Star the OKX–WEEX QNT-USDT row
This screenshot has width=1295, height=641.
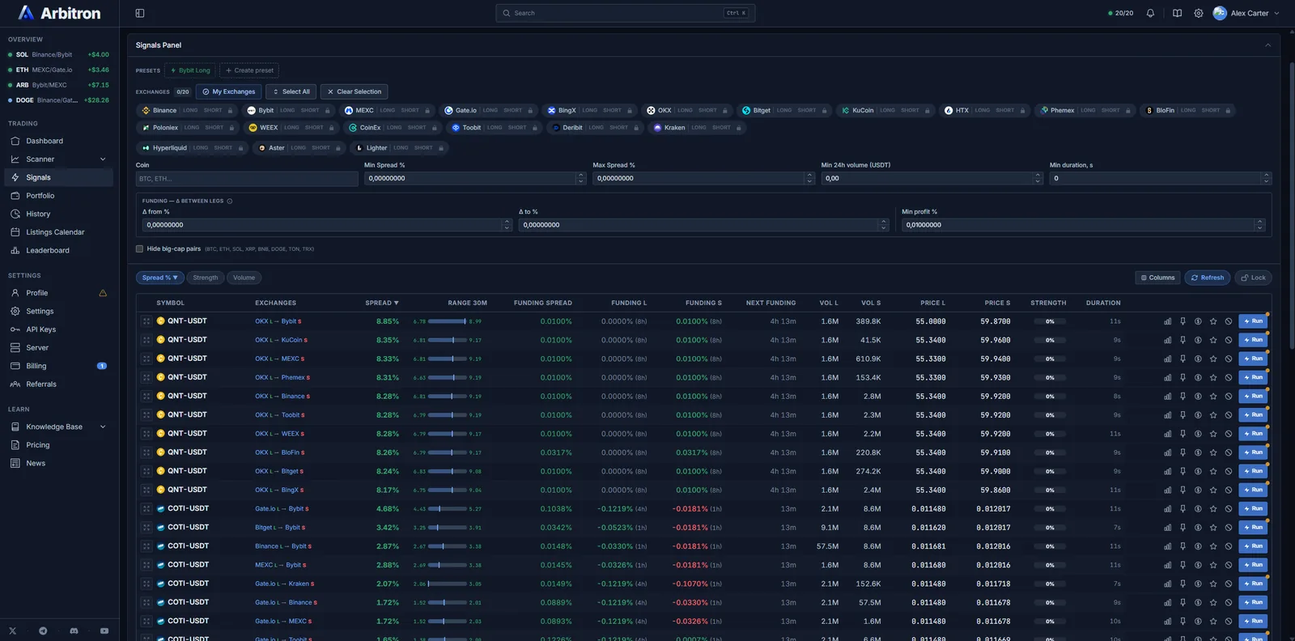click(1213, 434)
